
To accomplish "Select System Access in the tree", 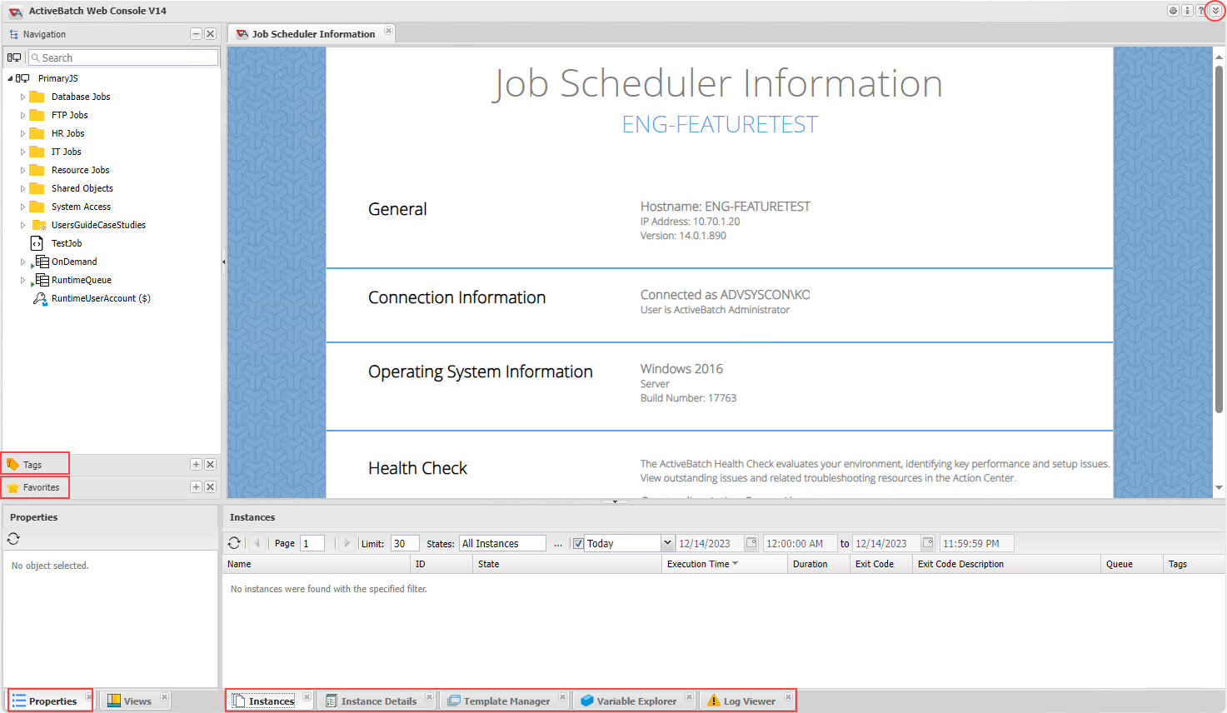I will (x=81, y=207).
